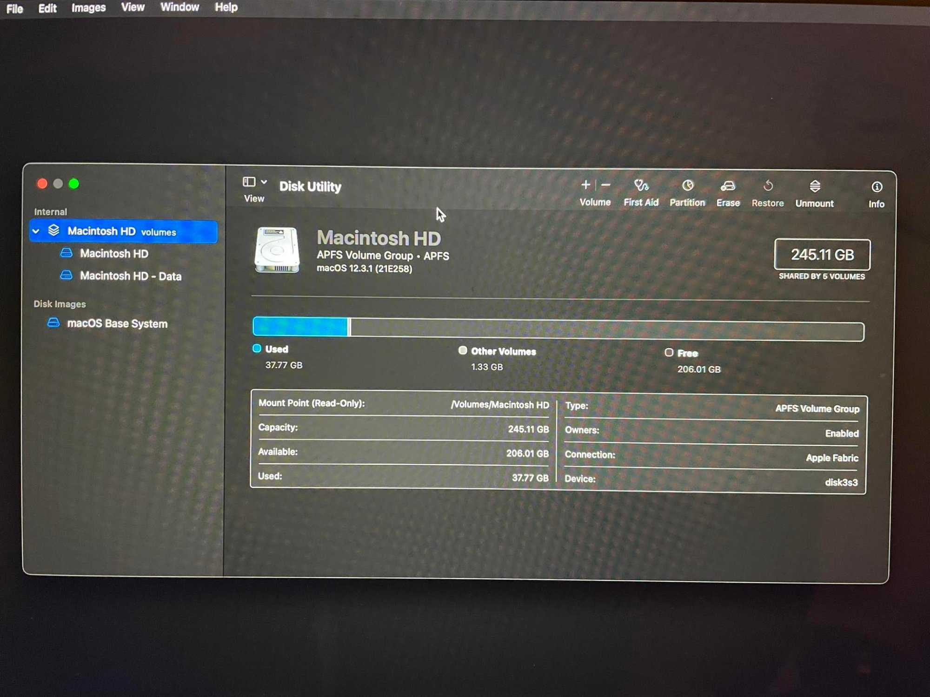Image resolution: width=930 pixels, height=697 pixels.
Task: Select Macintosh HD - Data volume
Action: tap(130, 276)
